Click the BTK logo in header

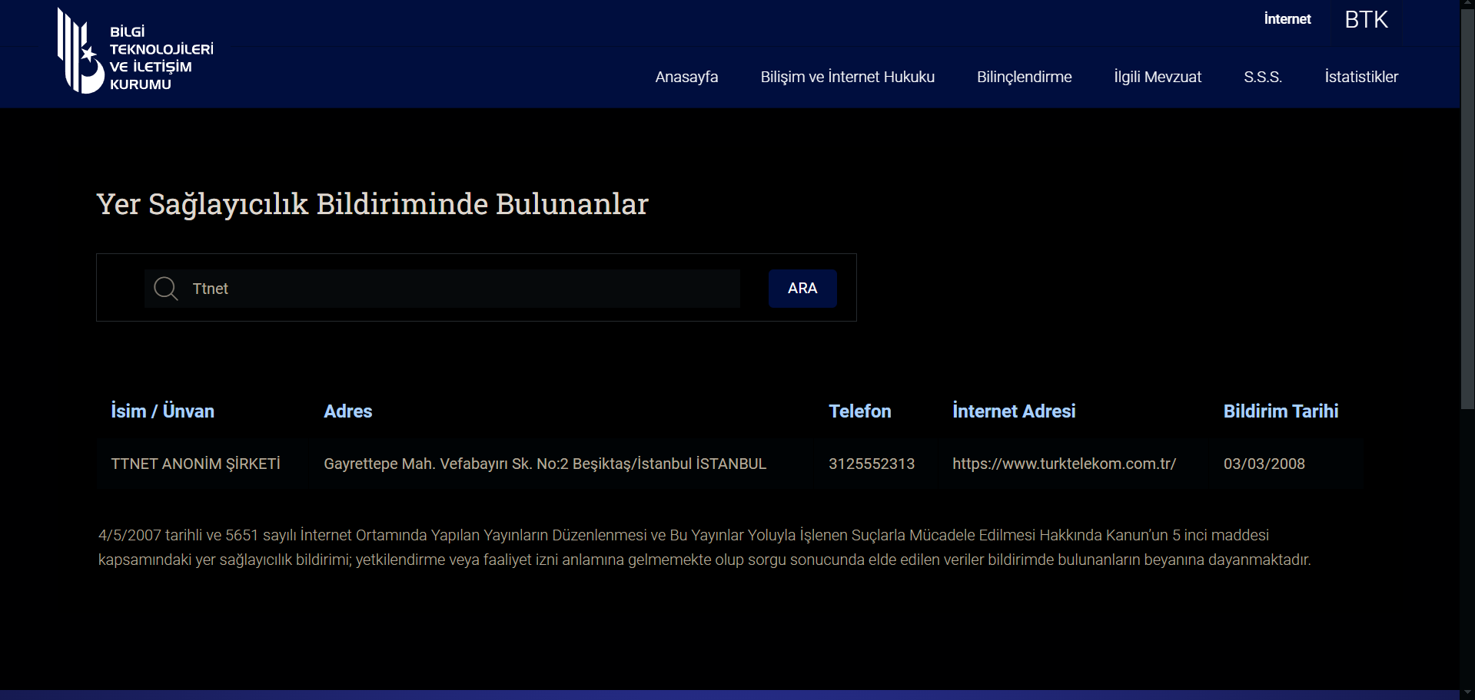pyautogui.click(x=135, y=51)
